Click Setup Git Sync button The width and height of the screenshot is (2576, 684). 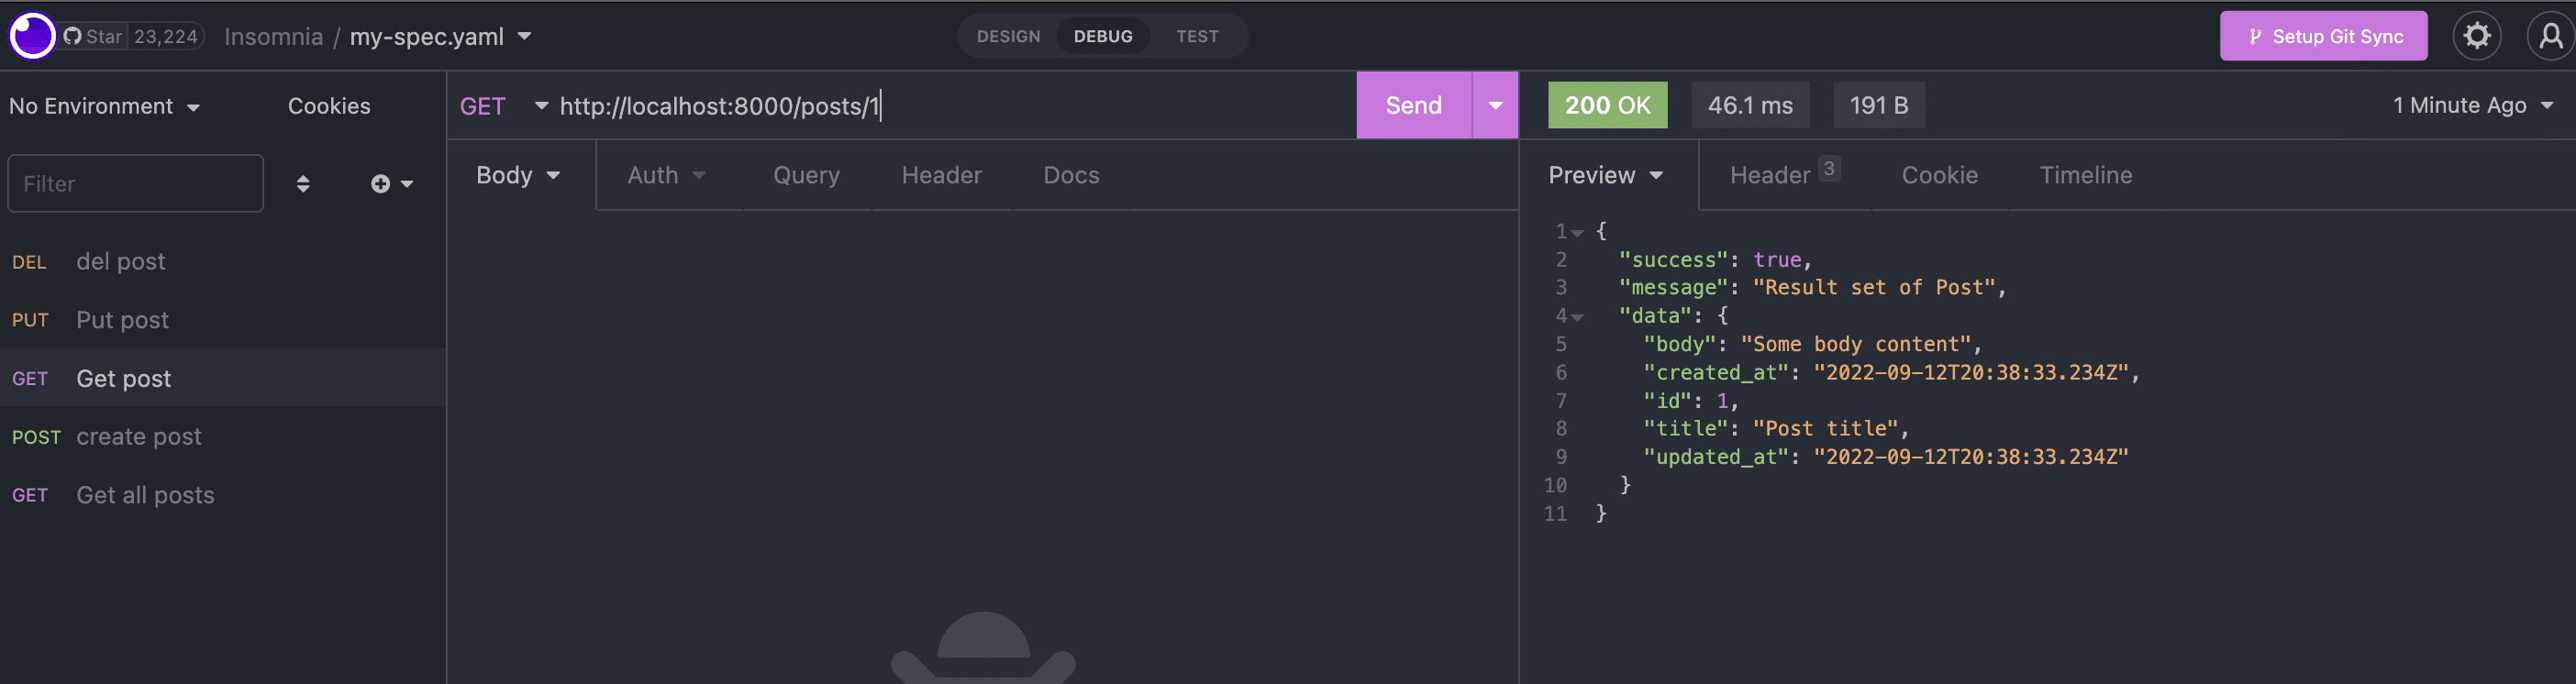(x=2323, y=36)
